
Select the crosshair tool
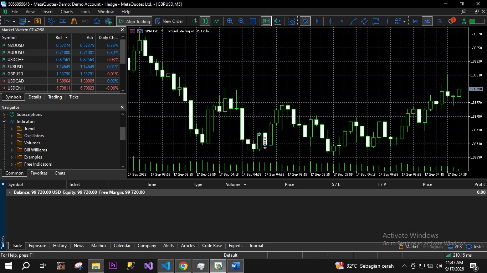tap(317, 21)
